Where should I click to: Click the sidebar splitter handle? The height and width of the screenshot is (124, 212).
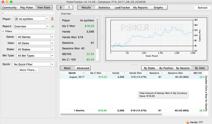click(56, 64)
